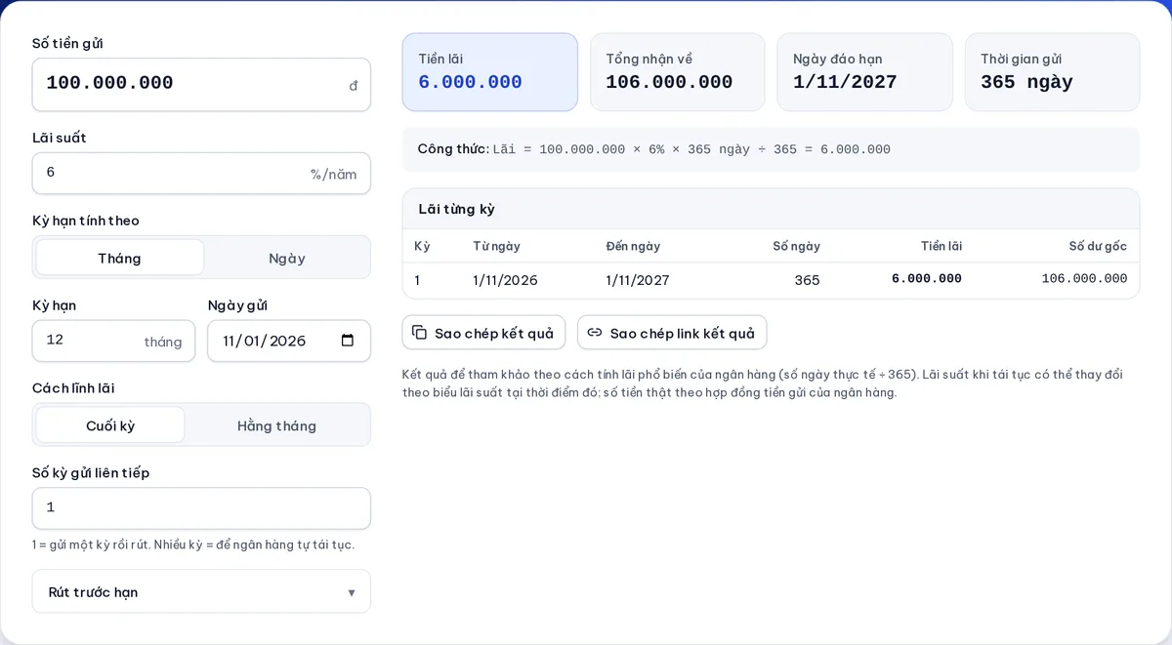
Task: Focus the Kỳ hạn months input
Action: pos(113,341)
